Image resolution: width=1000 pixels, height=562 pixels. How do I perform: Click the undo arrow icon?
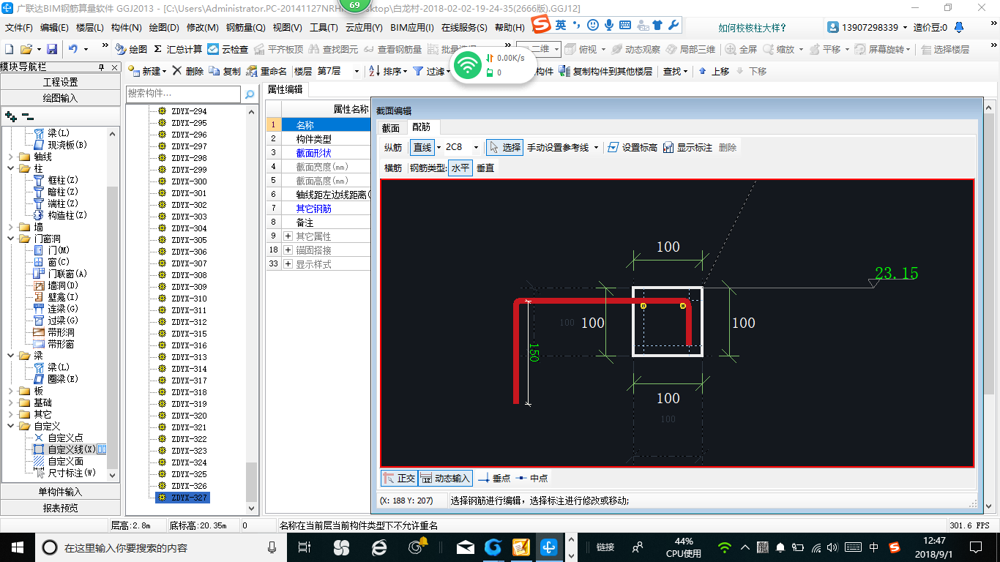point(73,49)
